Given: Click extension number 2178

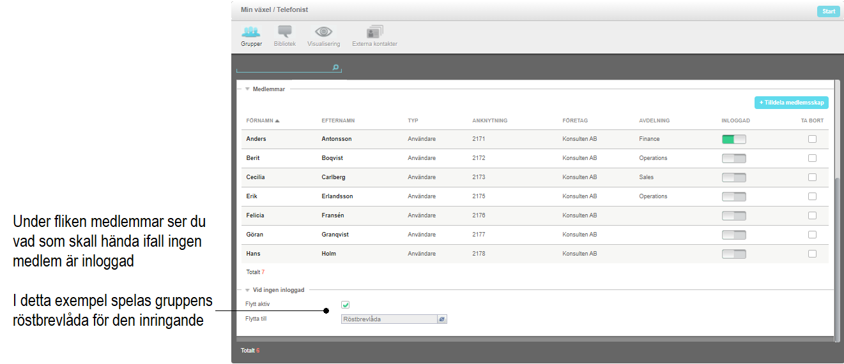Looking at the screenshot, I should pos(479,254).
